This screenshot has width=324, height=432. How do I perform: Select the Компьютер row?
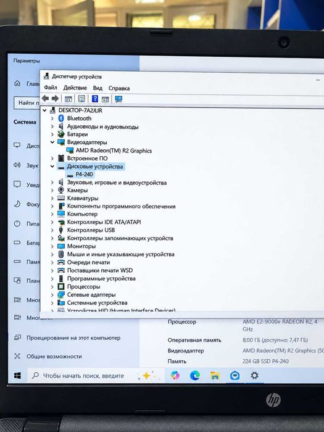click(x=82, y=214)
